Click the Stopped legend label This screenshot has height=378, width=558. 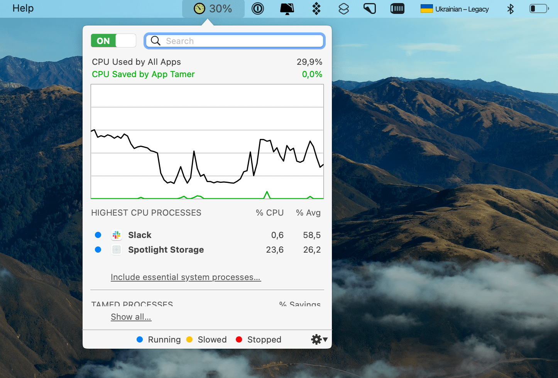264,339
